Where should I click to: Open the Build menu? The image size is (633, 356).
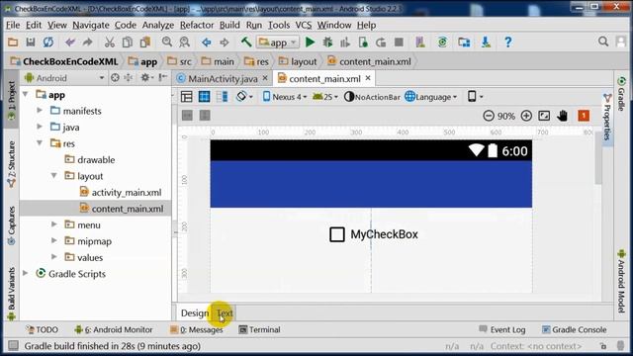(x=229, y=25)
